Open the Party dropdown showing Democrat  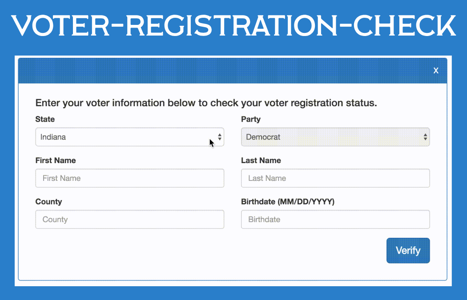coord(329,137)
